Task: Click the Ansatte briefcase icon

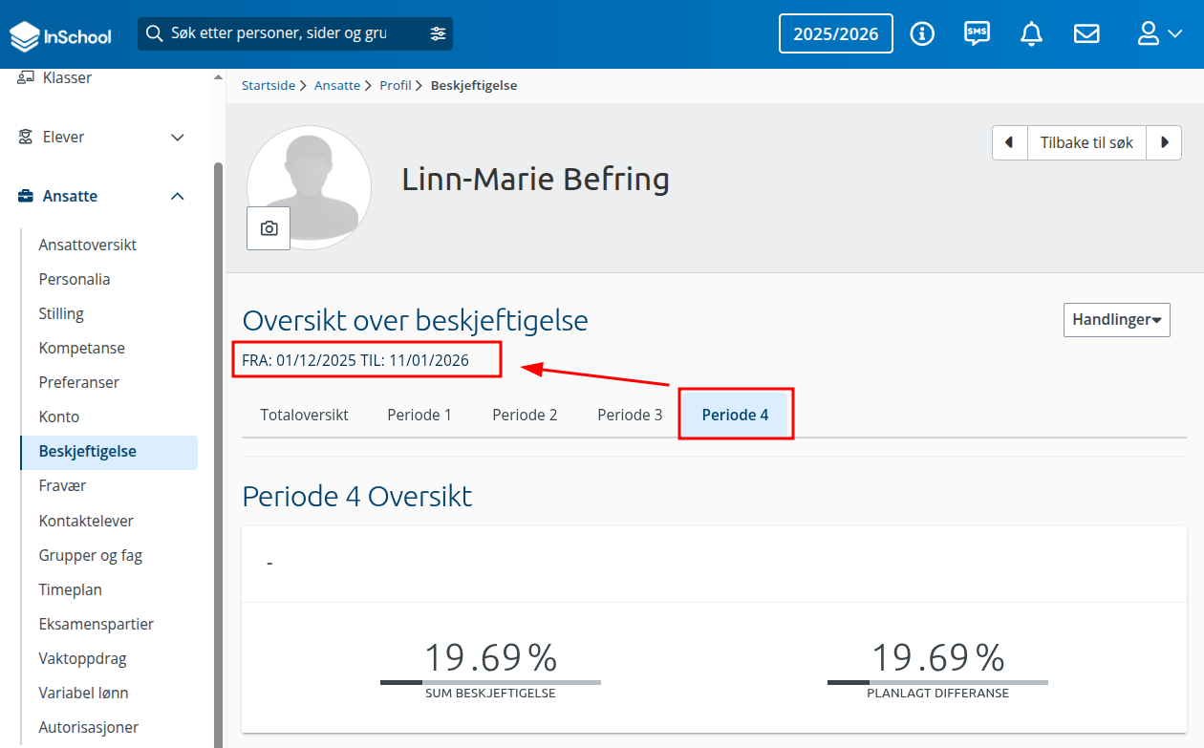Action: click(x=26, y=196)
